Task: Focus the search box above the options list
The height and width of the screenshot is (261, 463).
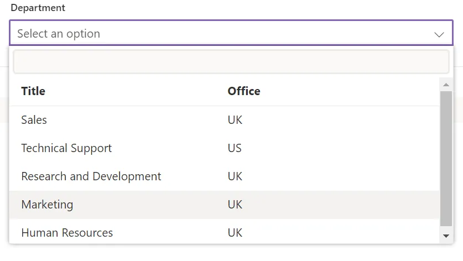Action: pos(231,62)
